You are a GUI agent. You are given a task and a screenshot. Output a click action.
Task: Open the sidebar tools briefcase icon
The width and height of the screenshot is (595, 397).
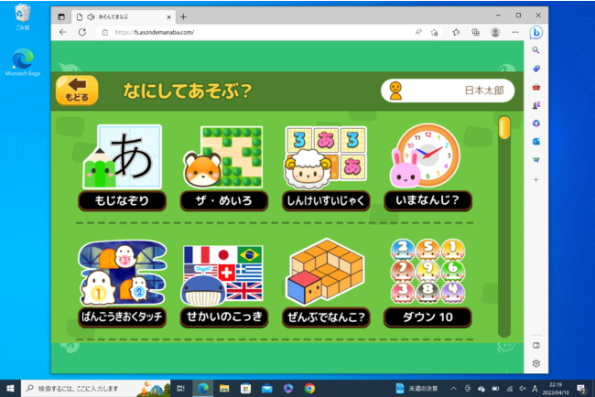click(535, 87)
